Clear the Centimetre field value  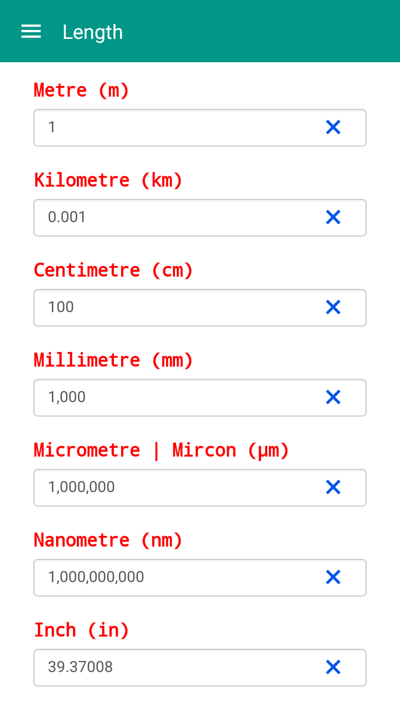(x=333, y=307)
